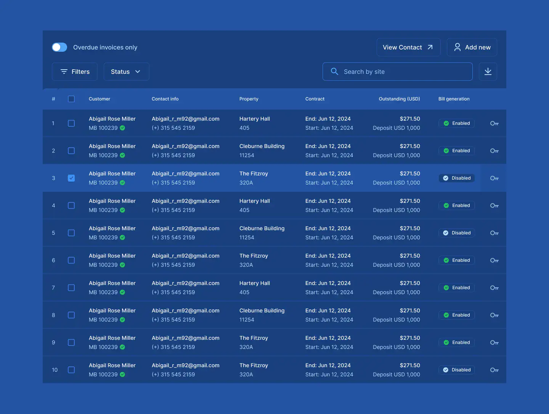The image size is (549, 414).
Task: Click the key icon in row 10
Action: [494, 370]
